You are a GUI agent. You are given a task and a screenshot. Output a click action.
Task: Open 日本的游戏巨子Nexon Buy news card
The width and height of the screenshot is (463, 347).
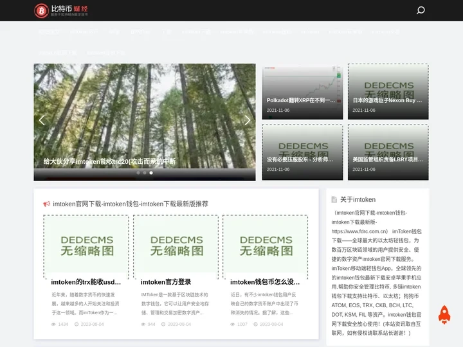388,92
